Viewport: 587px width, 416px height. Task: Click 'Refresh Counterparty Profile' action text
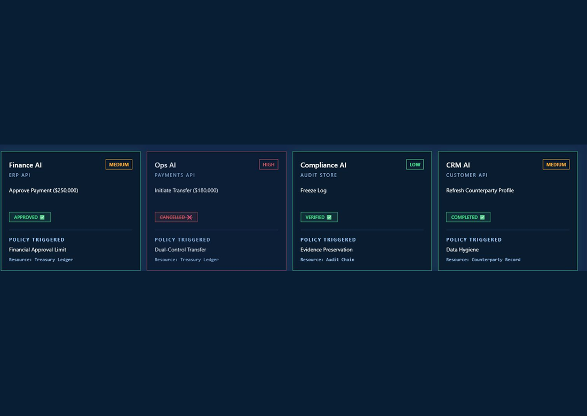pos(480,190)
